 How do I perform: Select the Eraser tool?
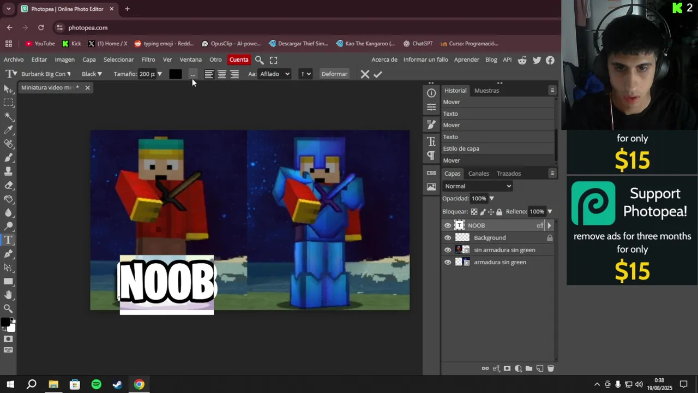pyautogui.click(x=8, y=185)
